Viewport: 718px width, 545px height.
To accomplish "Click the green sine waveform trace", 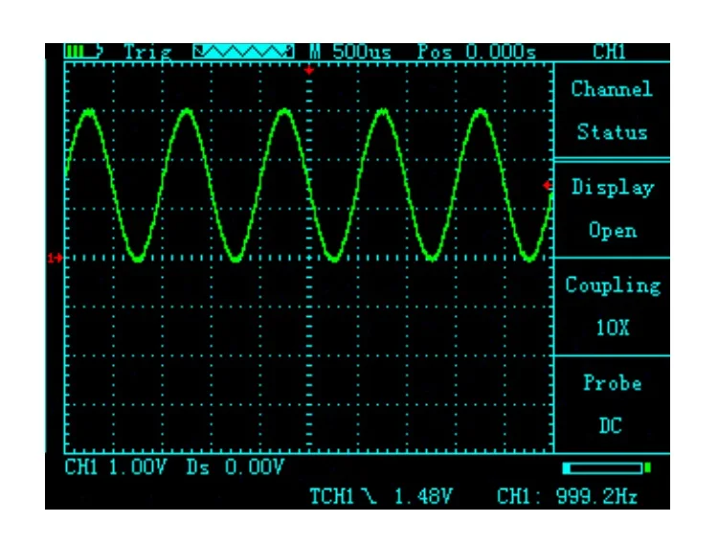I will [x=309, y=186].
